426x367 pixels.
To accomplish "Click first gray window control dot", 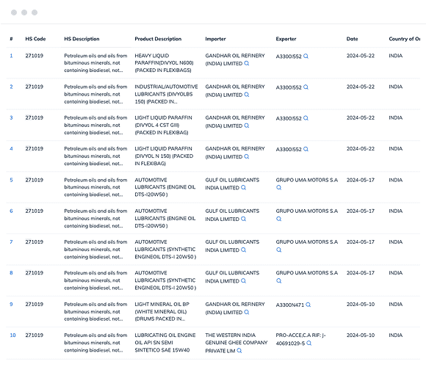I will click(14, 12).
